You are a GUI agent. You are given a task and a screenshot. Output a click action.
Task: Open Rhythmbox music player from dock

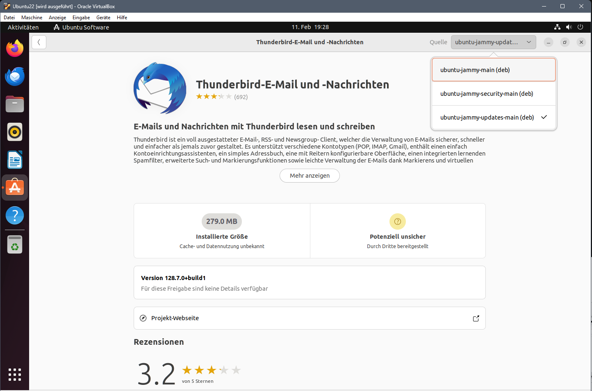click(x=15, y=132)
